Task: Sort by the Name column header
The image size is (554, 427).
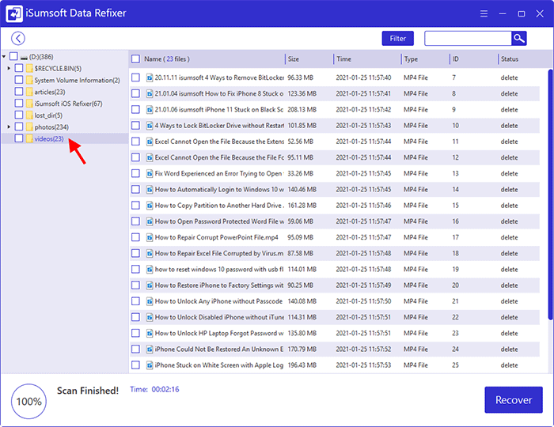Action: point(167,59)
